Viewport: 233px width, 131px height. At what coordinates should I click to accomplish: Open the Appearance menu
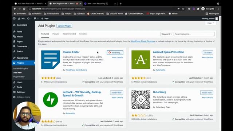coord(22,58)
